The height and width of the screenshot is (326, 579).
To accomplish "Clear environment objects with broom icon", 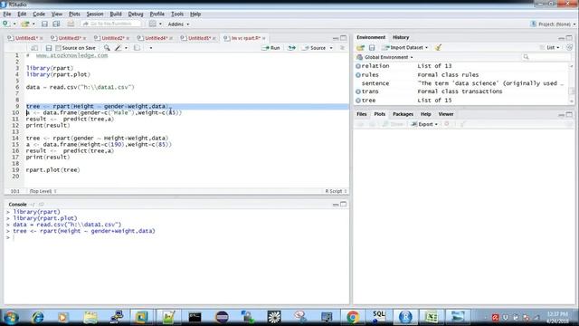I will (438, 48).
